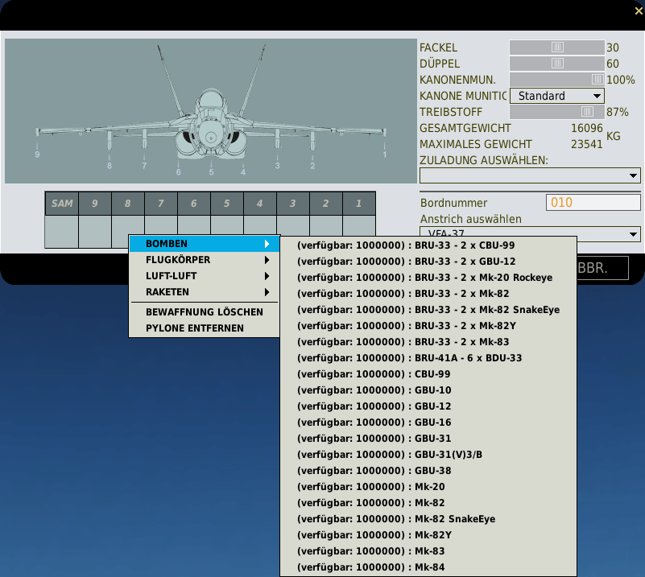This screenshot has height=577, width=645.
Task: Open the Anstrich auswählen livery dropdown
Action: (x=530, y=234)
